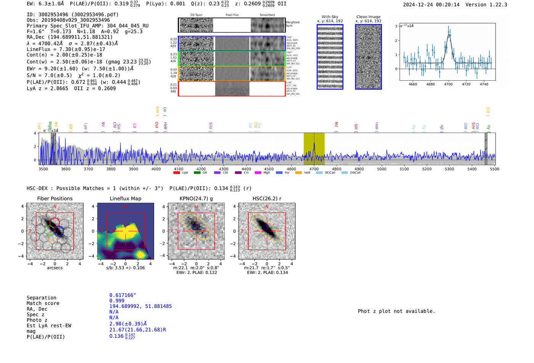
Task: Click the Match score value 0.999
Action: pyautogui.click(x=117, y=301)
